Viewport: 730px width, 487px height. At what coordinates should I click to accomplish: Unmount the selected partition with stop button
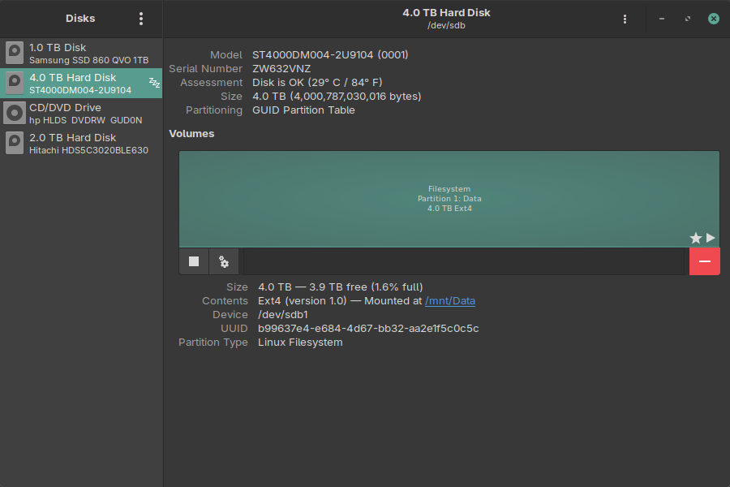(x=194, y=261)
